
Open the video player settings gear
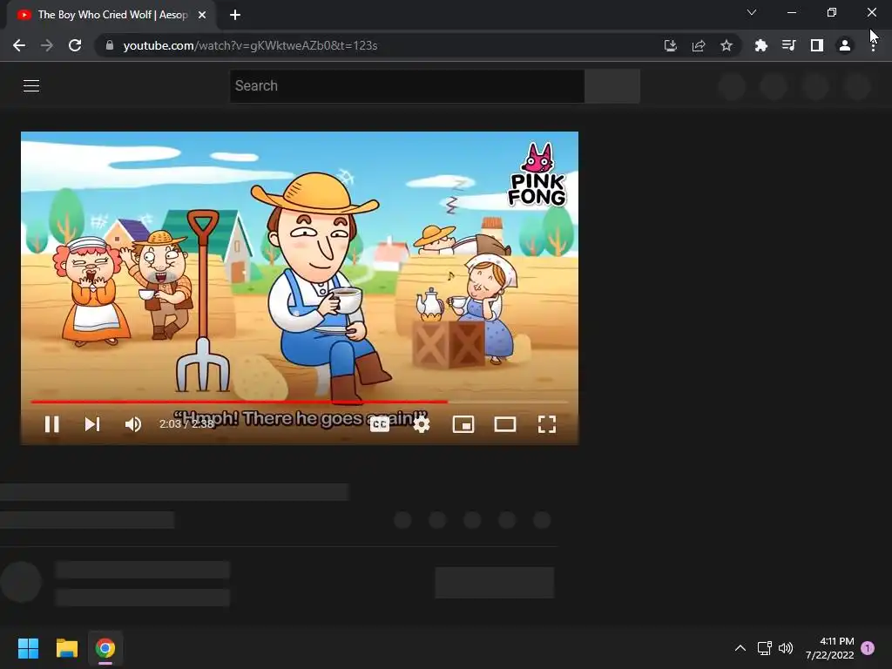tap(422, 424)
